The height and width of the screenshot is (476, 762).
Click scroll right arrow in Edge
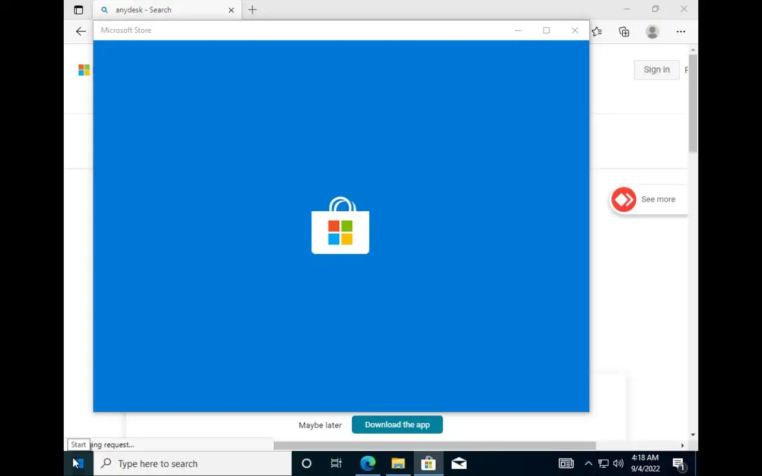pyautogui.click(x=682, y=446)
